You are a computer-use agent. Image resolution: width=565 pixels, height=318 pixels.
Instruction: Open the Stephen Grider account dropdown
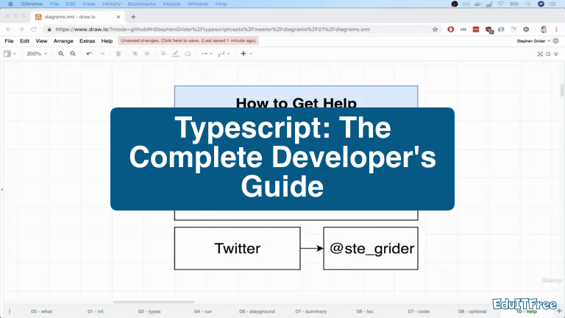click(x=533, y=41)
